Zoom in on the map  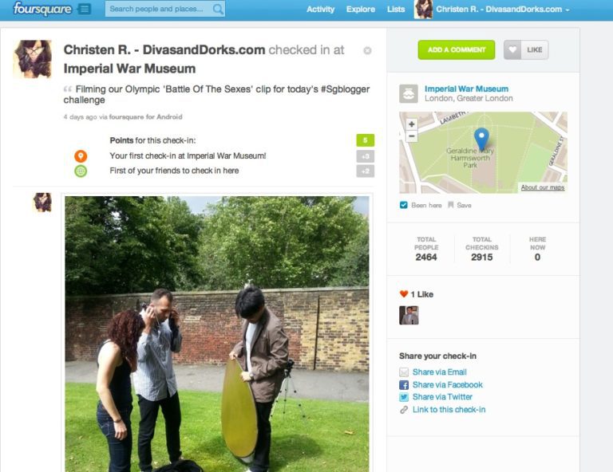pyautogui.click(x=412, y=124)
